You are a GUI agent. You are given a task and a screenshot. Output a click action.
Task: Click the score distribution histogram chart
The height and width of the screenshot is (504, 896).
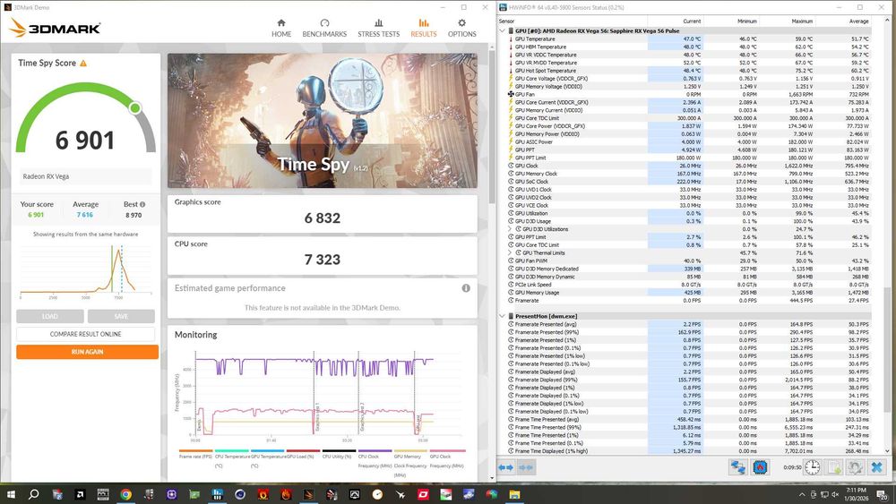tap(86, 270)
